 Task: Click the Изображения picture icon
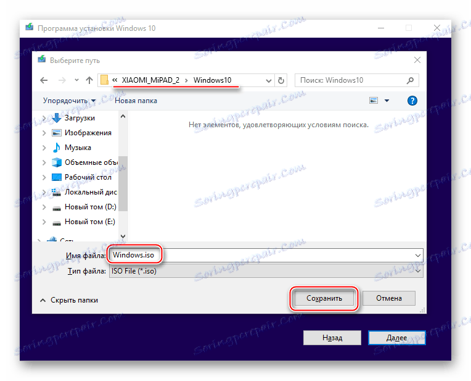tap(57, 133)
